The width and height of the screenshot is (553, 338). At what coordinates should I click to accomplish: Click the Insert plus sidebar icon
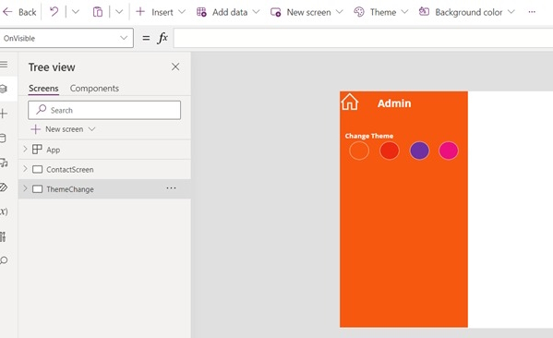(4, 114)
